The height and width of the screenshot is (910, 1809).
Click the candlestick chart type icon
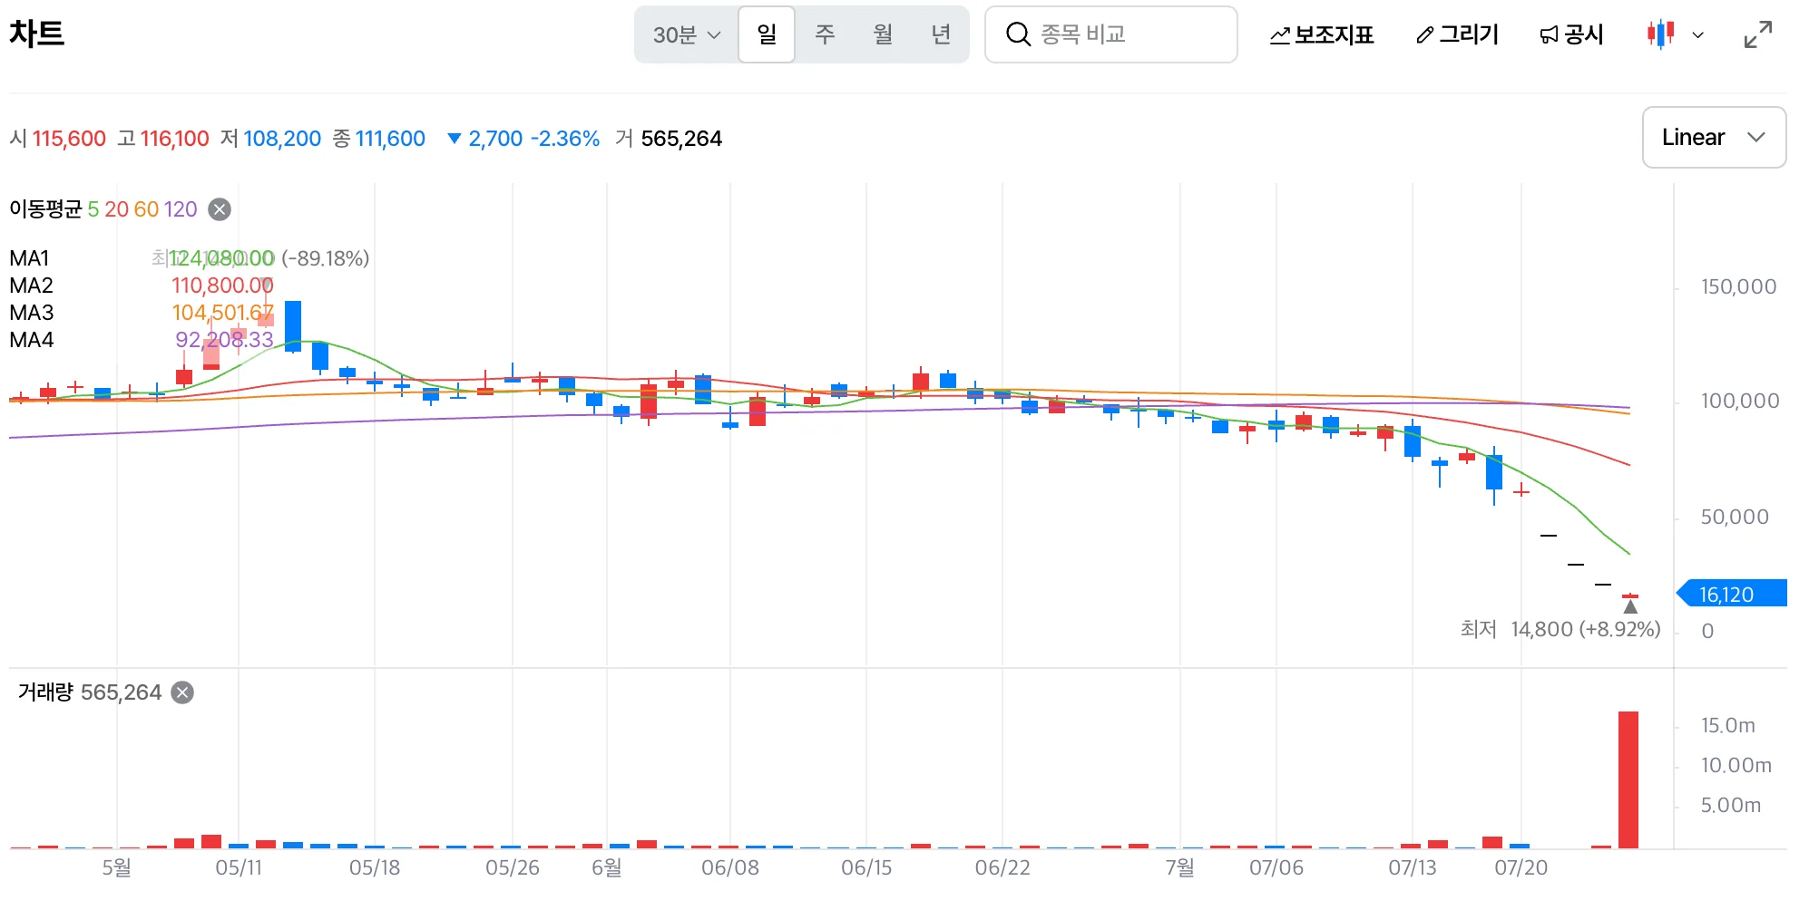tap(1660, 34)
